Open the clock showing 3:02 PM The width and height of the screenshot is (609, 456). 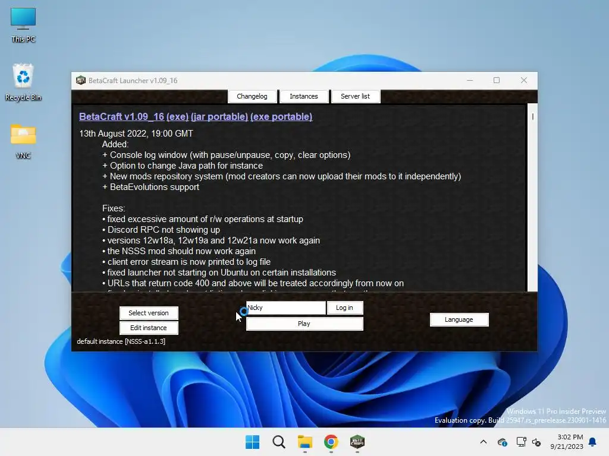[x=567, y=442]
